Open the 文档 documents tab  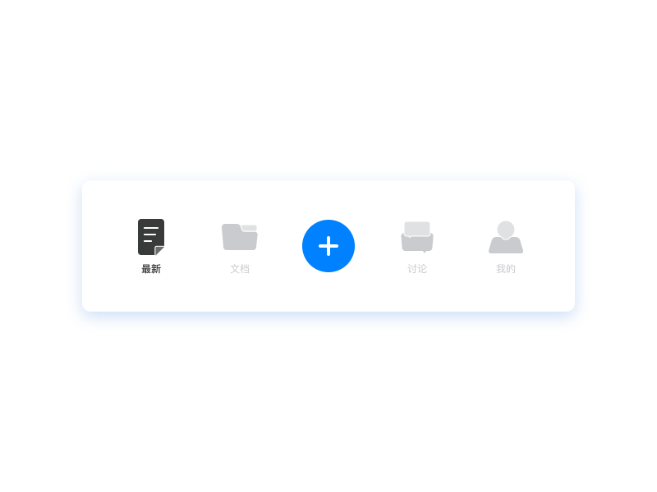240,248
